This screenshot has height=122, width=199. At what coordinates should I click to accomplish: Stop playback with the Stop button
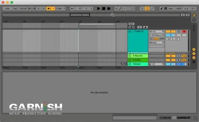[104, 9]
